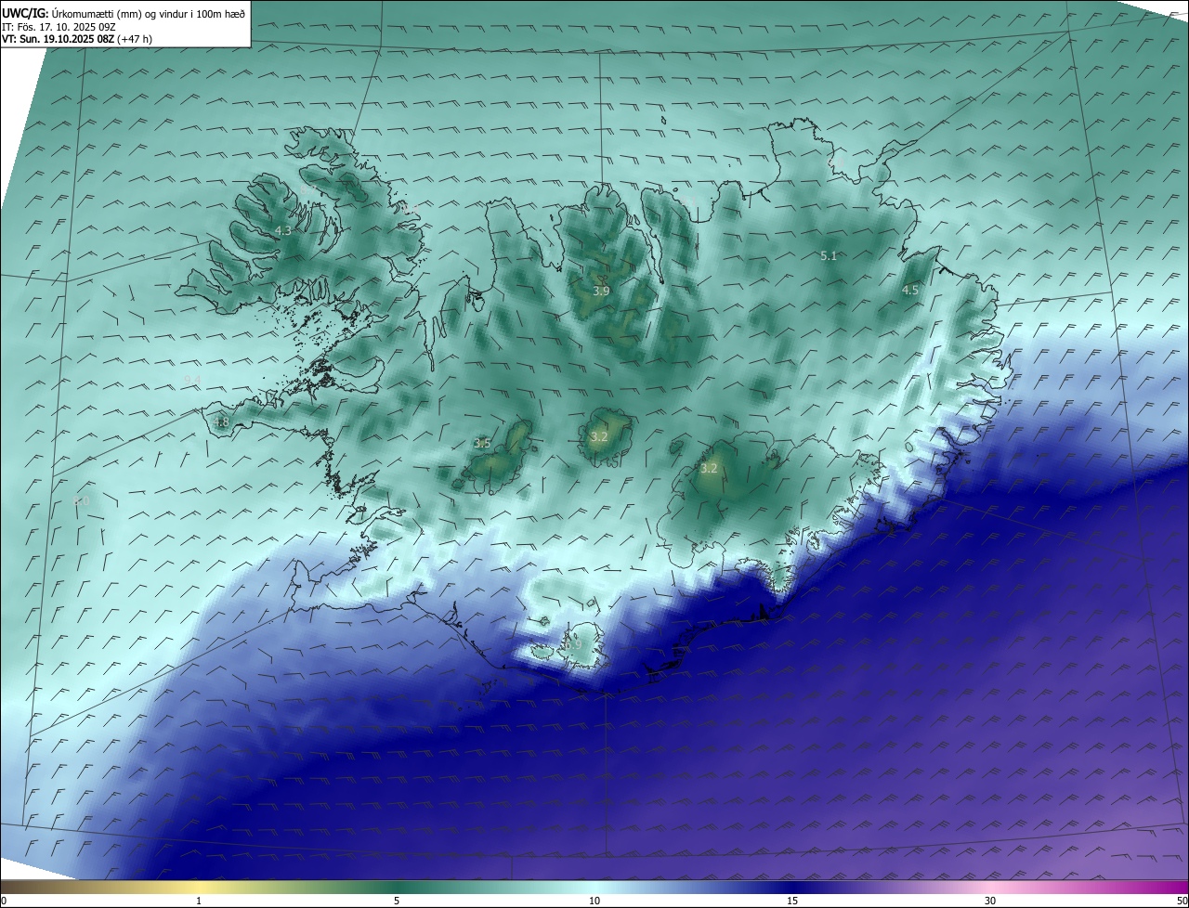Click the 3.2 value on Vatnajökull glacier

click(x=709, y=469)
